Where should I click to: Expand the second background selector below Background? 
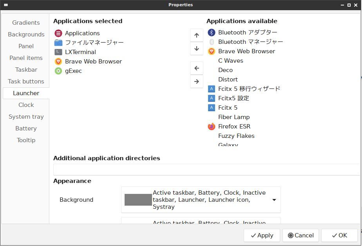point(201,222)
